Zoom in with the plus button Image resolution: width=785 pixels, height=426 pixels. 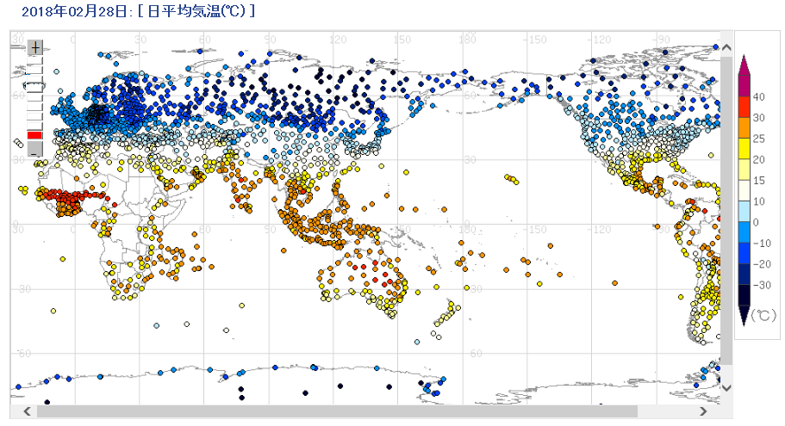tap(35, 47)
